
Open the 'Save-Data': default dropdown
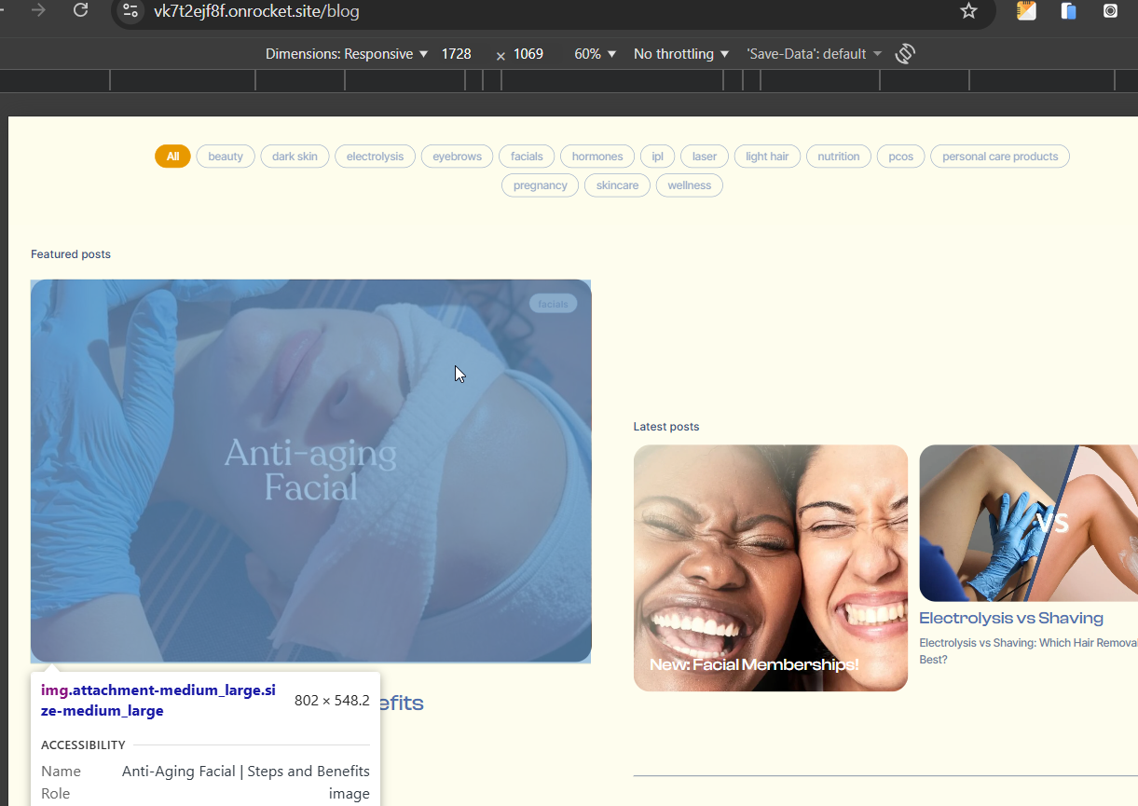pos(814,54)
